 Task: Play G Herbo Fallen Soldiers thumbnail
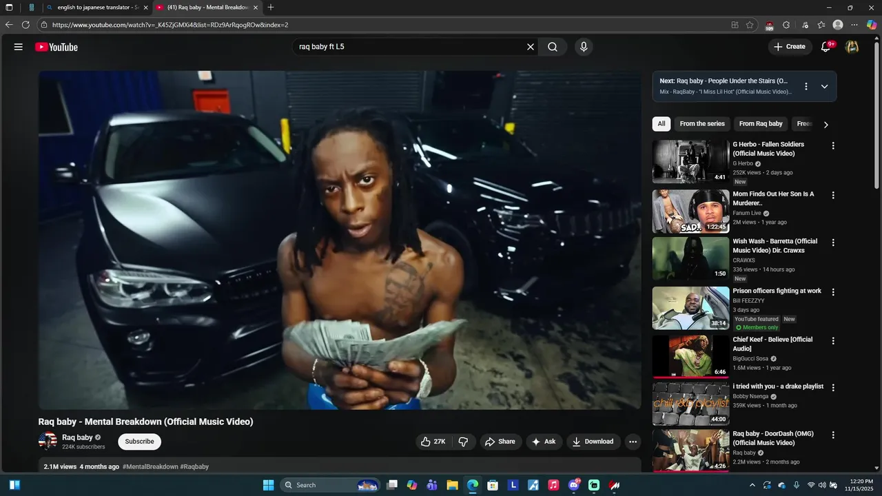[x=690, y=162]
